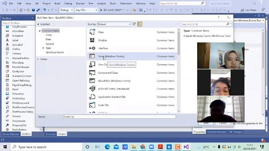The image size is (269, 151).
Task: Select General category in tree
Action: tap(50, 44)
